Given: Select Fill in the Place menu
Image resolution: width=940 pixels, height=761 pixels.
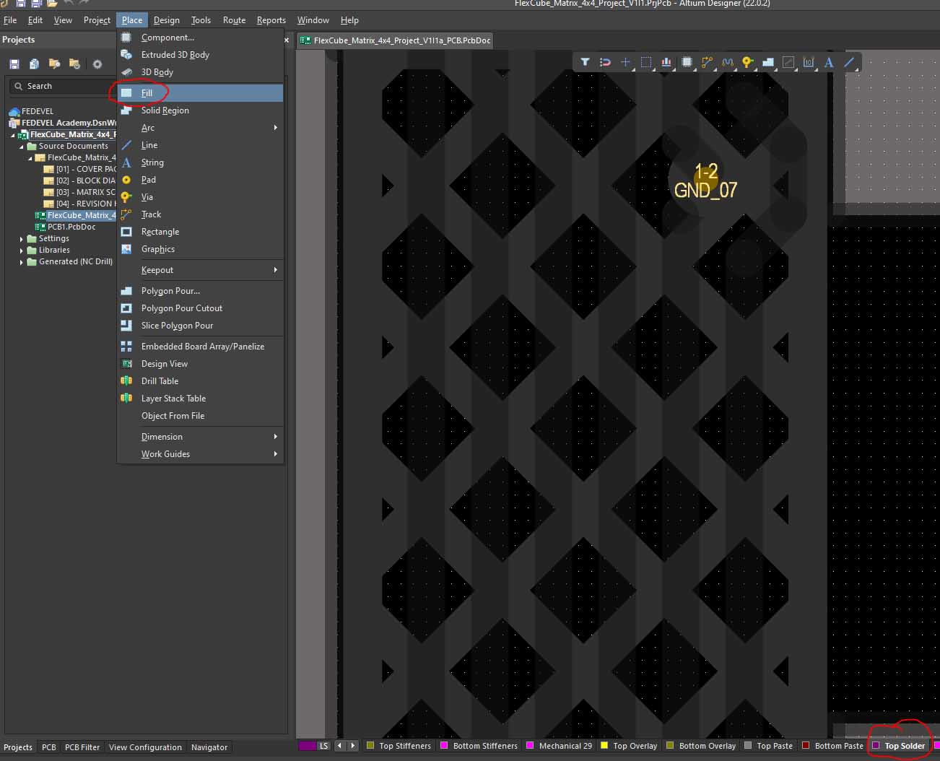Looking at the screenshot, I should click(147, 93).
